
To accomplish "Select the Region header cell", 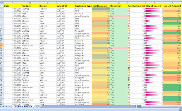I will [48, 6].
